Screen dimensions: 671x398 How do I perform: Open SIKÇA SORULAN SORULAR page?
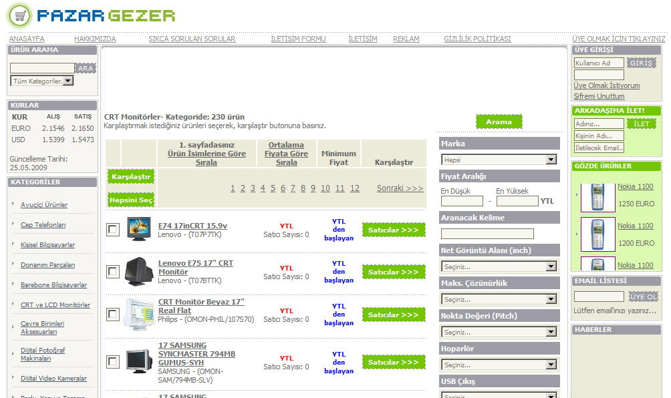click(192, 39)
